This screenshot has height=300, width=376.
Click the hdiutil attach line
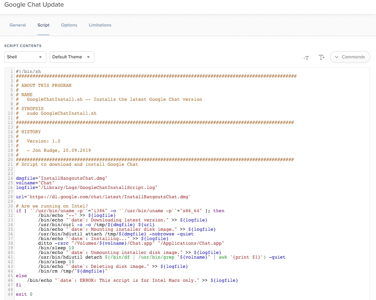116,234
